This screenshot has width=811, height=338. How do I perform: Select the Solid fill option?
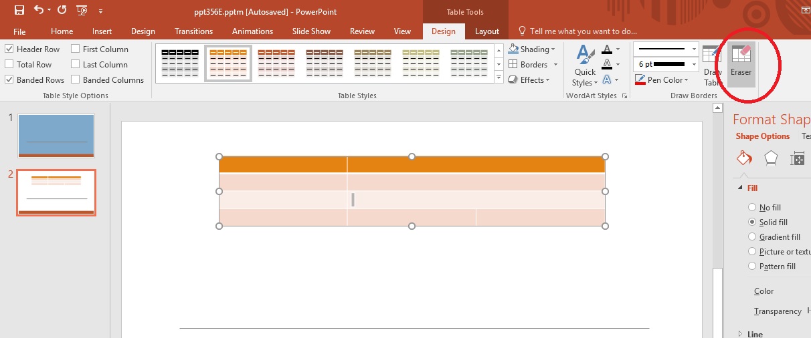[x=752, y=222]
